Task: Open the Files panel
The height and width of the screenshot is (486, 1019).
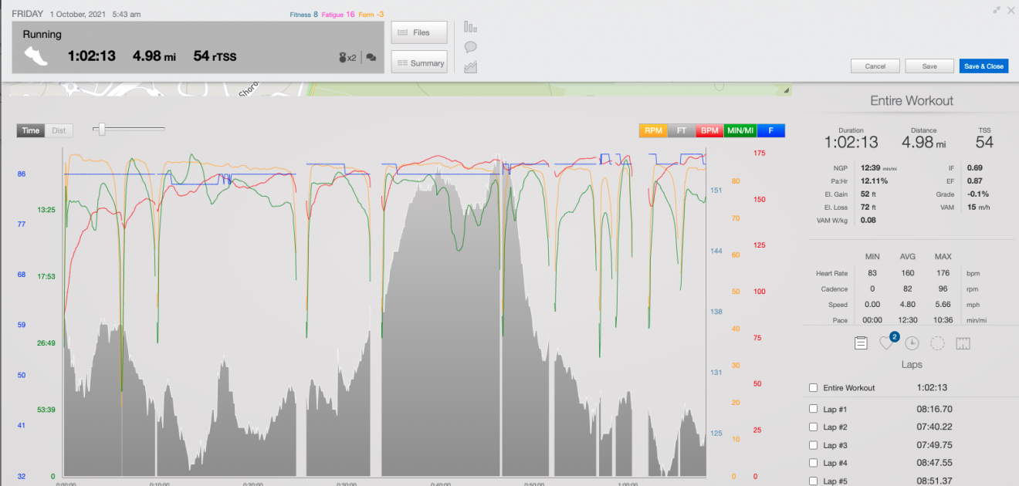Action: 419,32
